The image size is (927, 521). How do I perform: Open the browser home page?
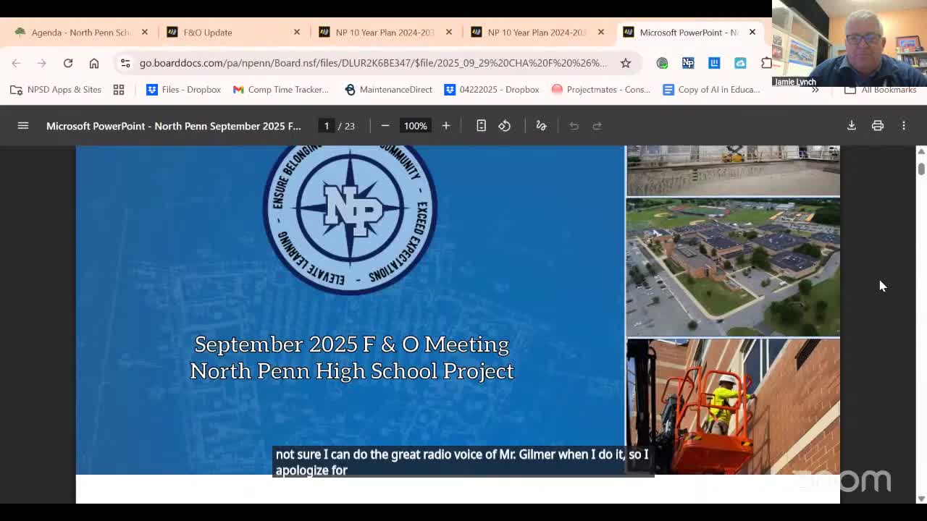pyautogui.click(x=94, y=63)
